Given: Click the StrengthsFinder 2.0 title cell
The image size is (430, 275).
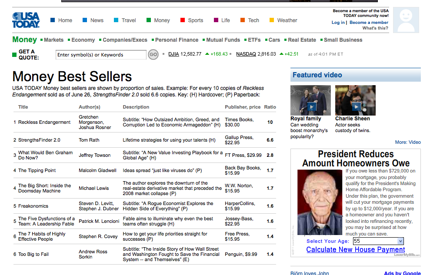Looking at the screenshot, I should pyautogui.click(x=39, y=140).
